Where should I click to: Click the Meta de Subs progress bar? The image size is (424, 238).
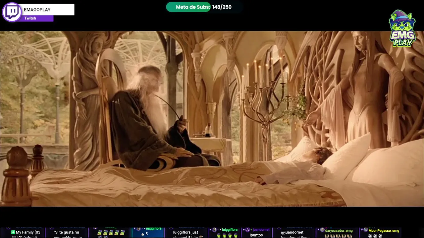click(204, 7)
